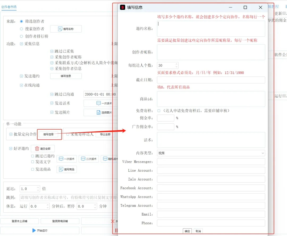
Task: Click the 填写名称 button with document icon
Action: pos(66,29)
